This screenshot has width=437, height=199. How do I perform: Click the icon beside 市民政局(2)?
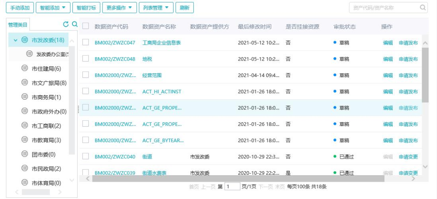pyautogui.click(x=24, y=168)
